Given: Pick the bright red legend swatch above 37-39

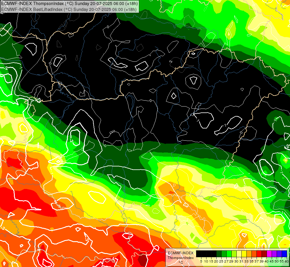Looking at the screenshot, I should pos(259,254).
